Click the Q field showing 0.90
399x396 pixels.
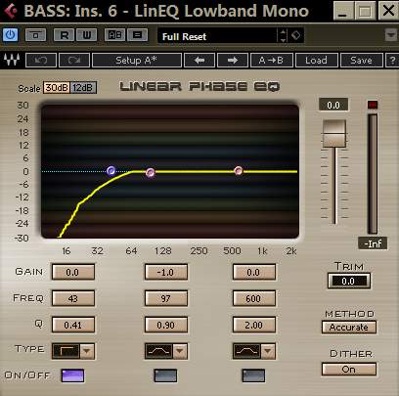coord(166,325)
